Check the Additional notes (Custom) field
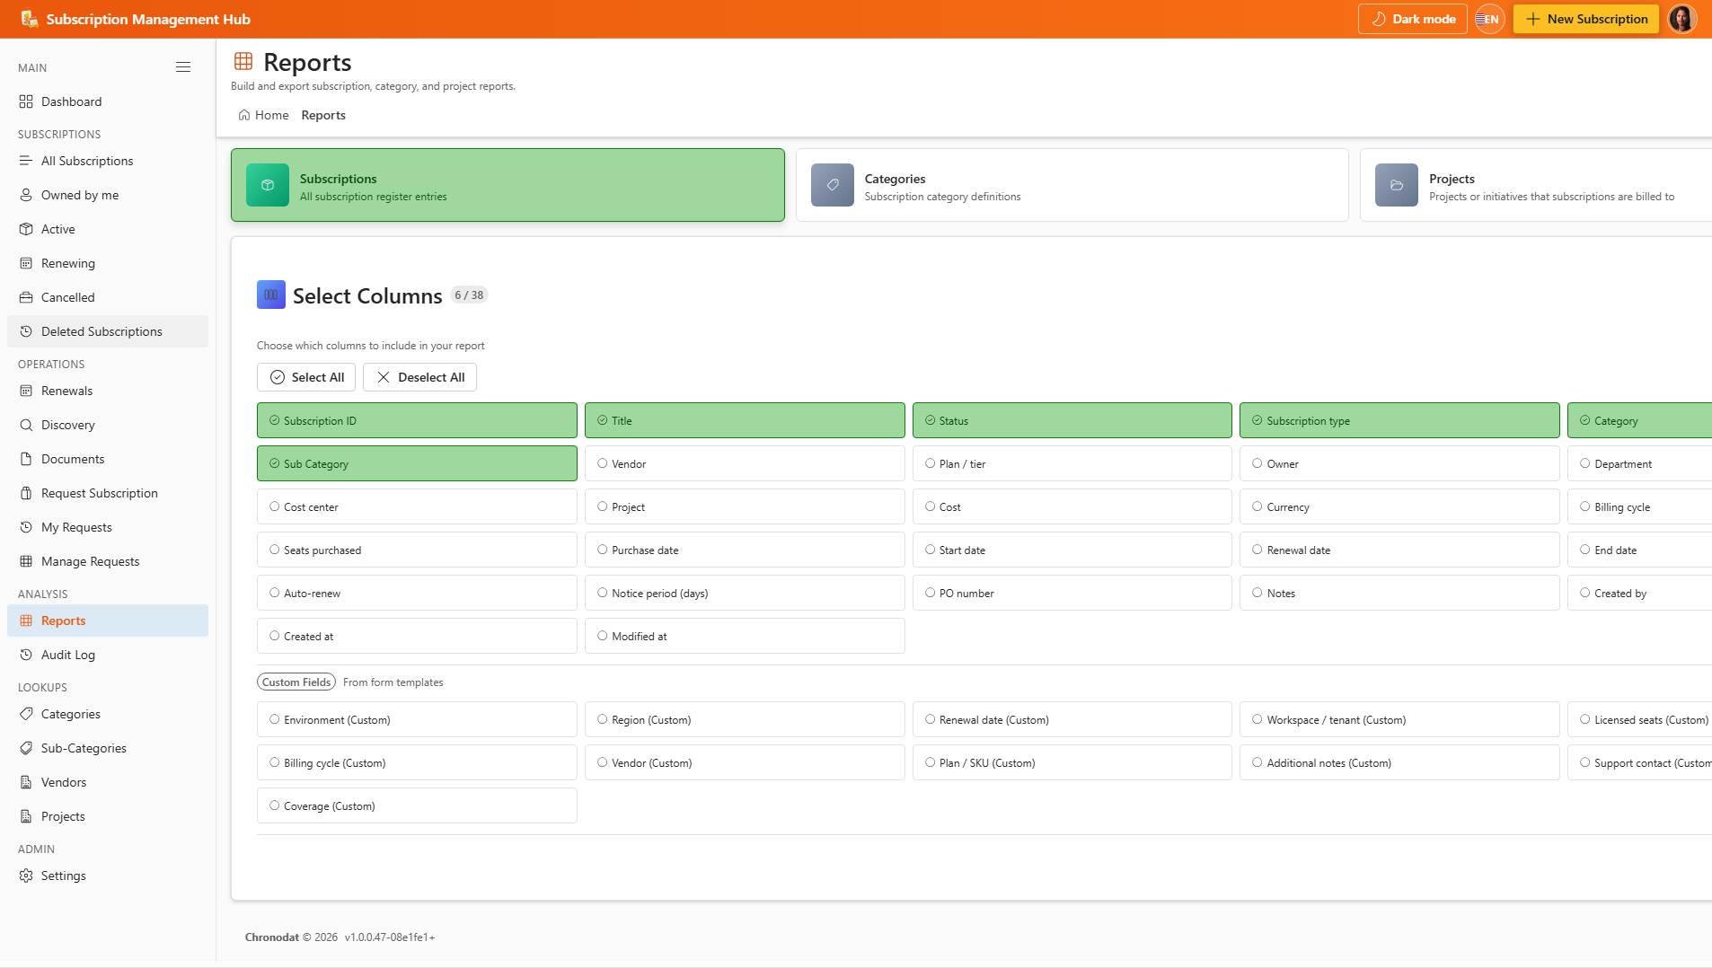Image resolution: width=1712 pixels, height=968 pixels. 1399,762
